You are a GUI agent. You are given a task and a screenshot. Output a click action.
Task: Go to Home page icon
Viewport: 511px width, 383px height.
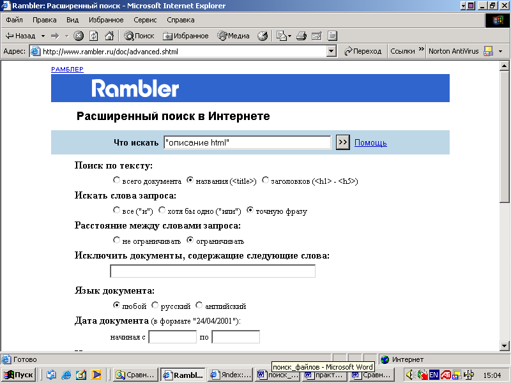click(109, 36)
